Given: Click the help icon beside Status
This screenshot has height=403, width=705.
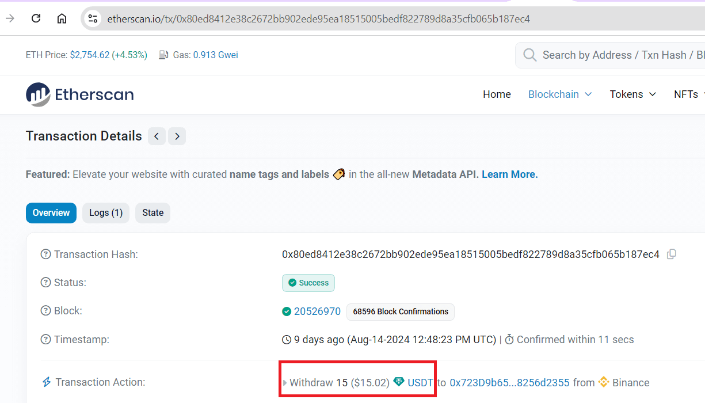Looking at the screenshot, I should pos(45,283).
